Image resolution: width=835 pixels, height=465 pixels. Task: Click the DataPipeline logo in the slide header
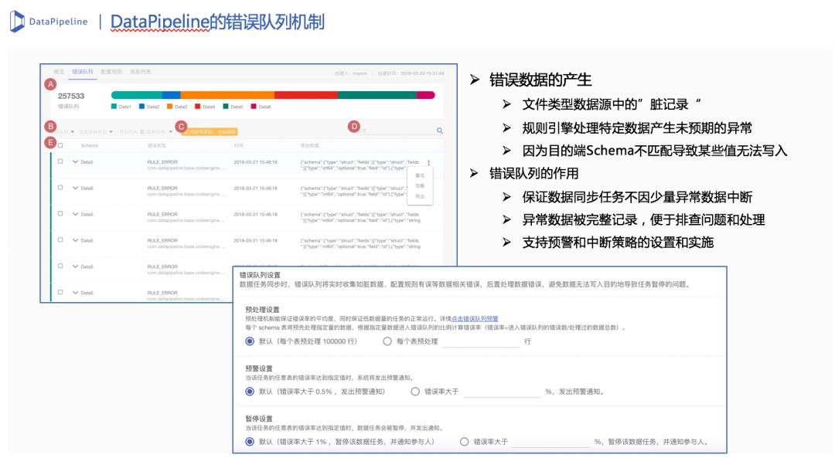pos(49,22)
